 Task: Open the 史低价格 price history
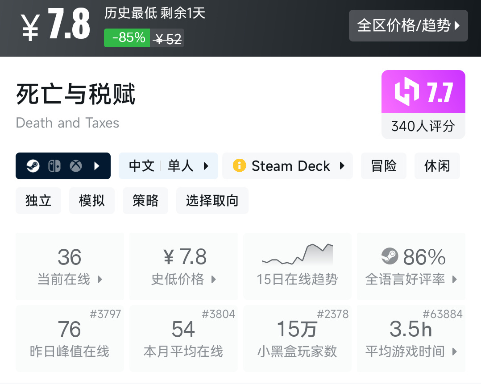(x=183, y=266)
